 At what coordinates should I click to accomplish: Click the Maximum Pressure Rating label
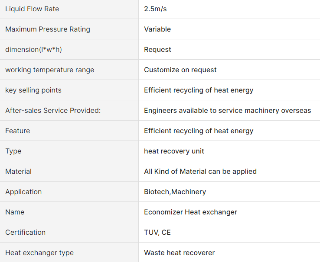(x=48, y=29)
